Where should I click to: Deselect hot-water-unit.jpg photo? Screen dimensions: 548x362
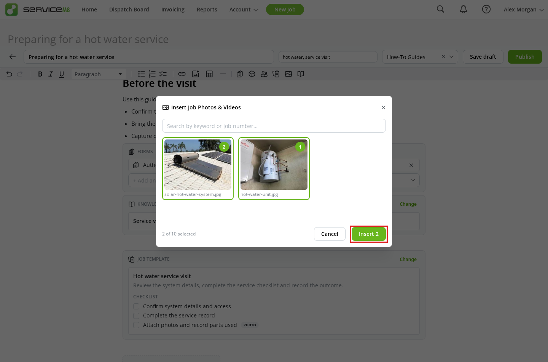pyautogui.click(x=274, y=168)
